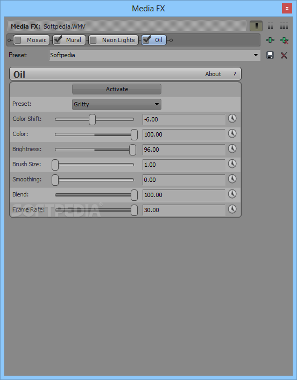Click the Remove Selected Plug-In icon
Viewport: 297px width, 380px height.
pyautogui.click(x=284, y=40)
